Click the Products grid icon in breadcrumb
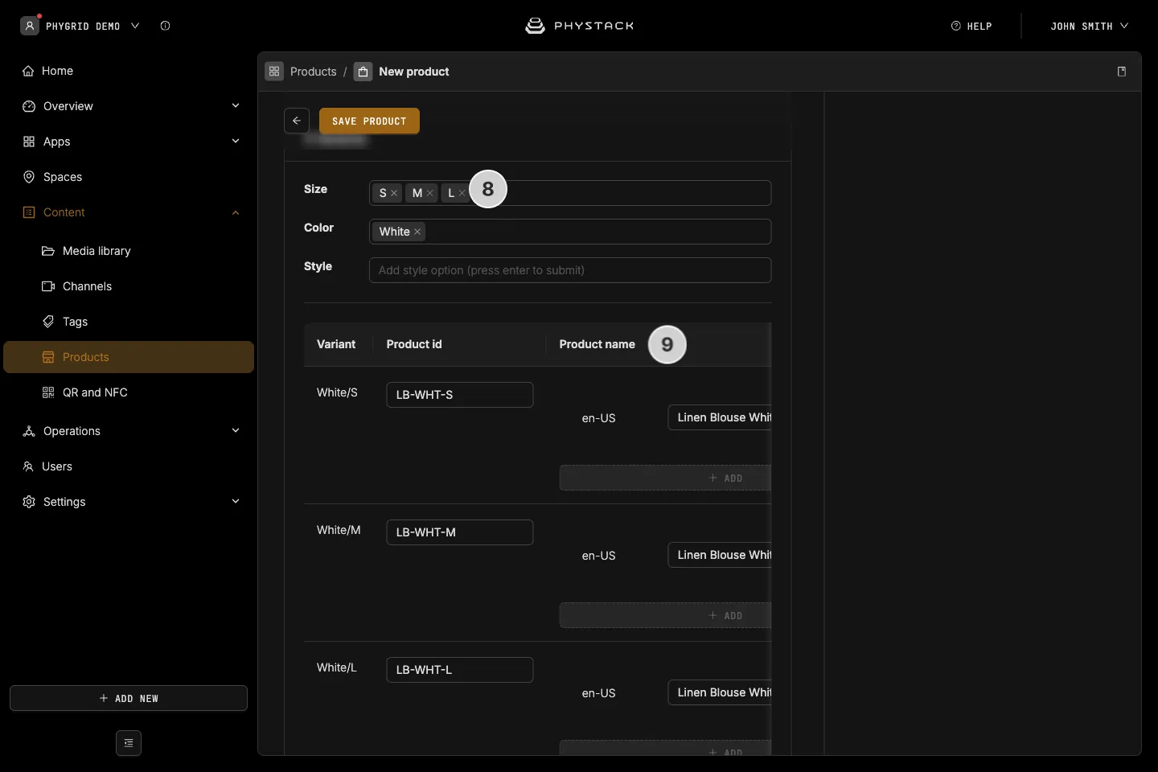Image resolution: width=1158 pixels, height=772 pixels. [x=274, y=72]
